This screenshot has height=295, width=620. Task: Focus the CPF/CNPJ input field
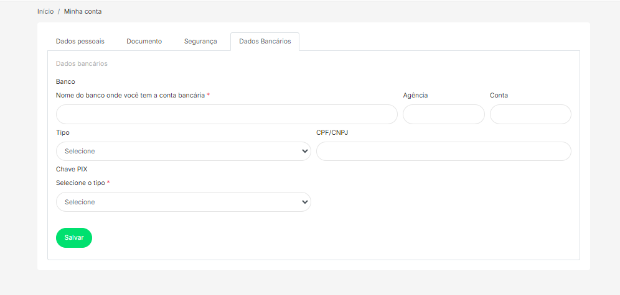tap(443, 151)
